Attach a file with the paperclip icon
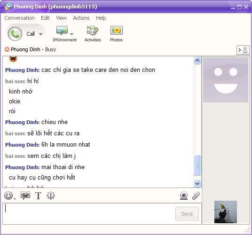This screenshot has width=252, height=235. point(196,196)
